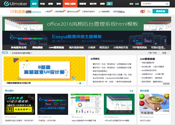Open the 素材 nav tab
Viewport: 175px width, 125px height.
(59, 4)
